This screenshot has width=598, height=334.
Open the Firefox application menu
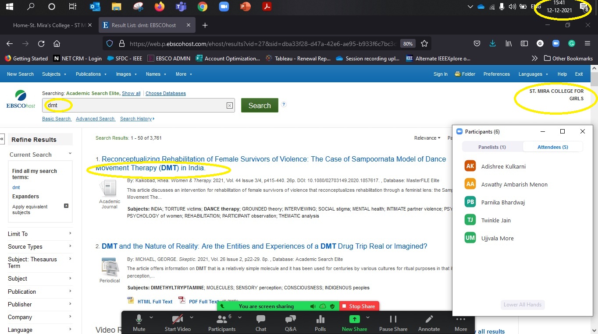tap(587, 43)
